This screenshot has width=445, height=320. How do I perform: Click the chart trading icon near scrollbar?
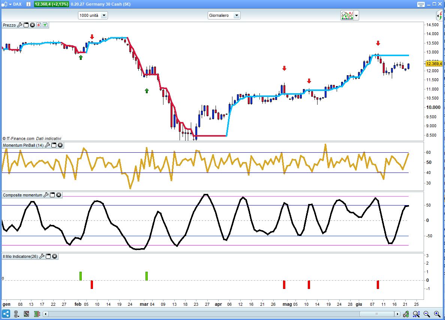click(x=406, y=314)
